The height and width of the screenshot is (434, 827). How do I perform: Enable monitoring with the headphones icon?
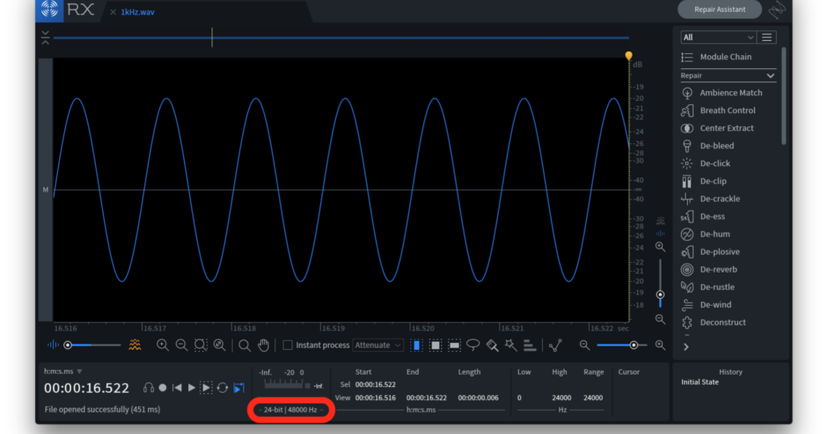click(x=147, y=388)
